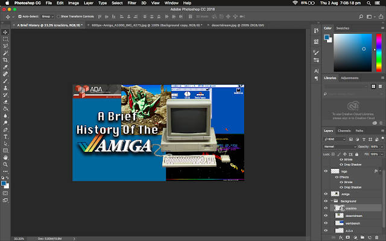This screenshot has height=241, width=386.
Task: Click the Add layer mask icon
Action: pos(348,237)
